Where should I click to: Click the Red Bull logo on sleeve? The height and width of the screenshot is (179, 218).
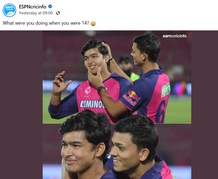coord(131,98)
